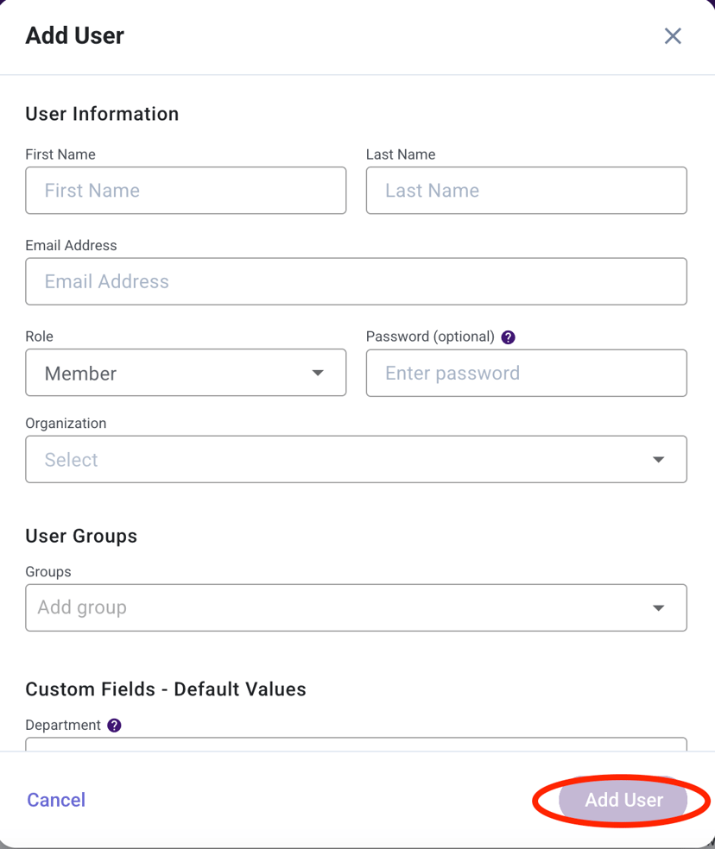Expand the Organization Select dropdown

356,459
